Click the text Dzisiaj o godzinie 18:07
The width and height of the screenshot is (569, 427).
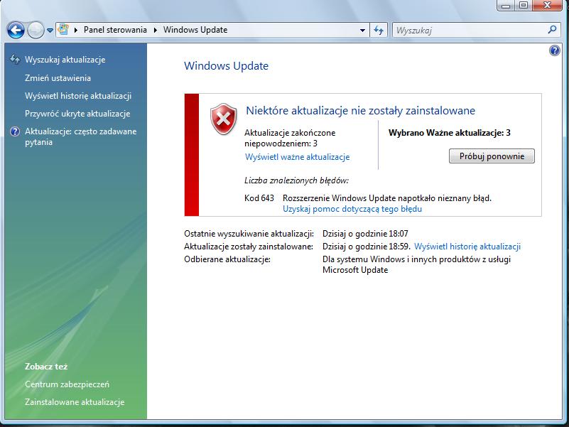click(365, 234)
